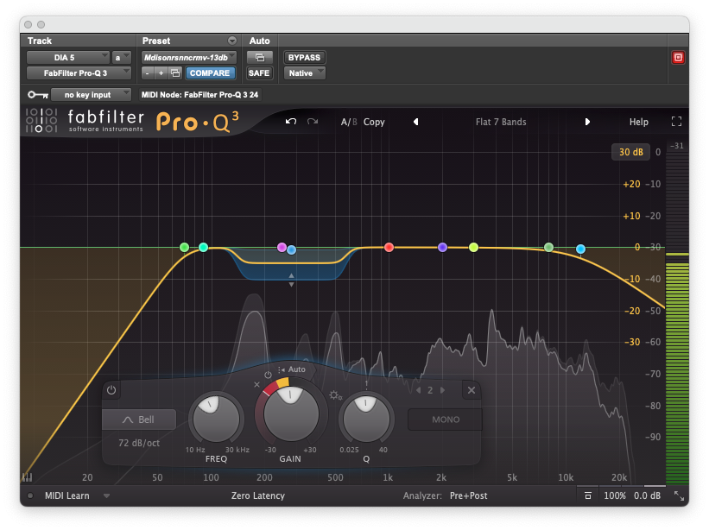Screen dimensions: 709x530
Task: Click the GAIN knob
Action: coord(291,413)
